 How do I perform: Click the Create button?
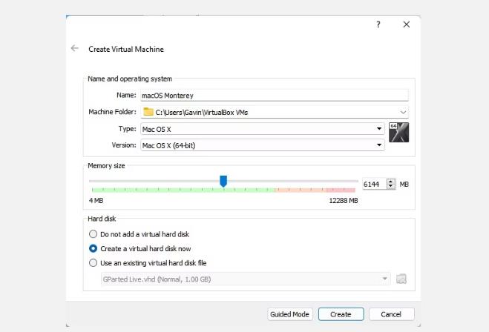tap(341, 314)
